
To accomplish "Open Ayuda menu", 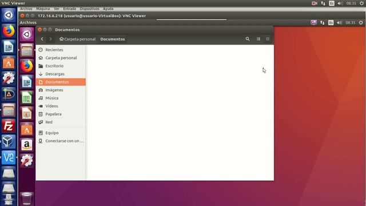I will coord(108,9).
